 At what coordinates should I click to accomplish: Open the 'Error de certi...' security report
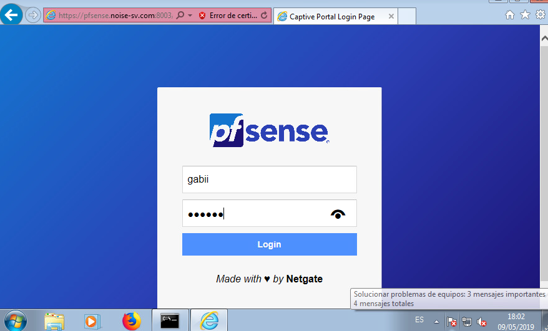(233, 16)
